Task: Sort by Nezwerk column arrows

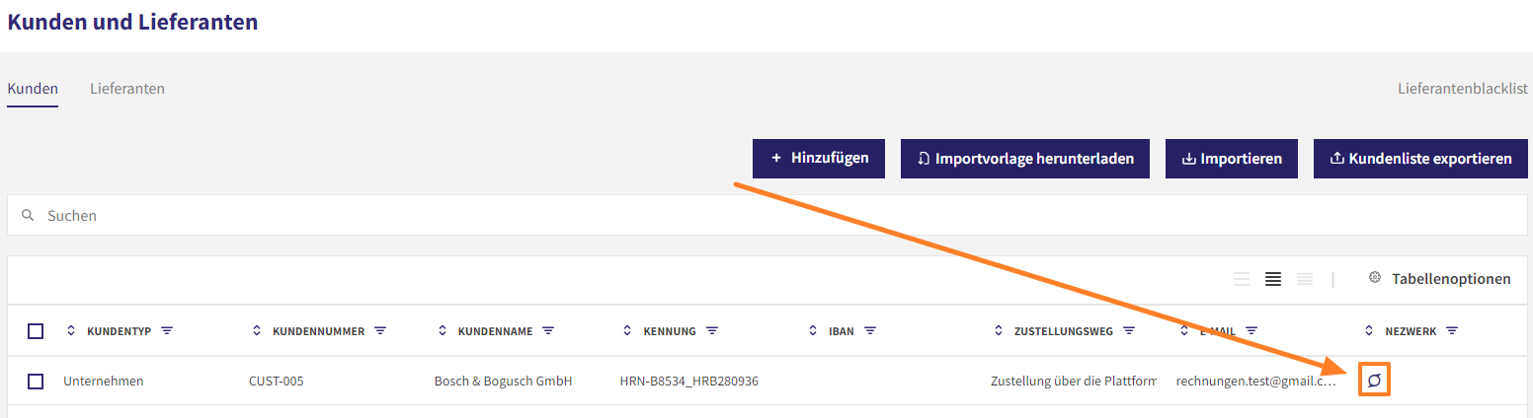Action: coord(1369,331)
